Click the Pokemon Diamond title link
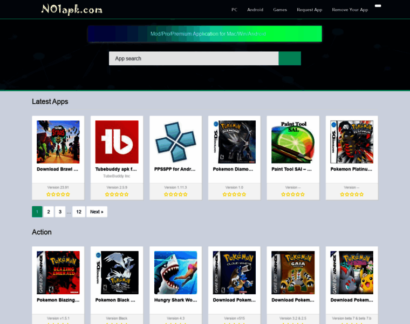This screenshot has width=410, height=324. tap(233, 169)
